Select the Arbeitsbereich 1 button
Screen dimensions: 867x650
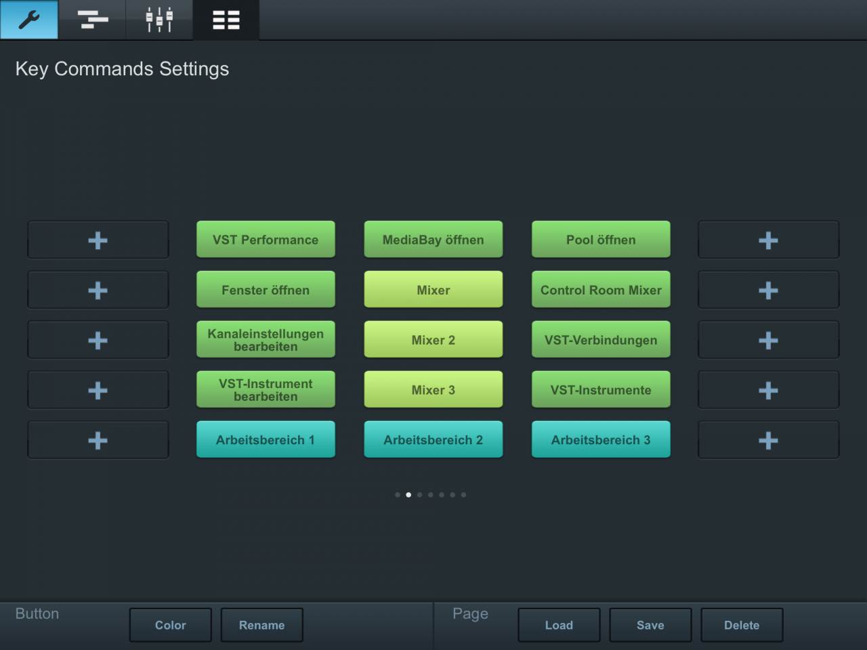(266, 439)
